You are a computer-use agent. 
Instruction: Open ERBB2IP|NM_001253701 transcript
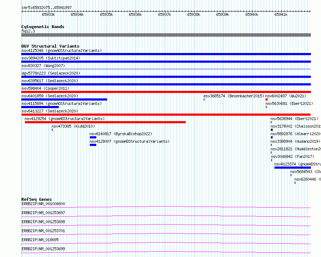(43, 231)
